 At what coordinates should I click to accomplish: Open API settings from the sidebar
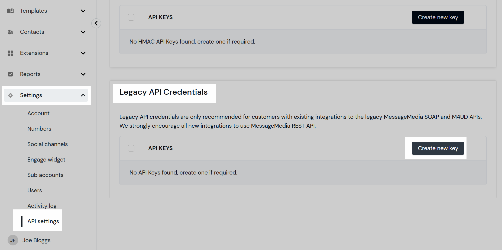(43, 221)
